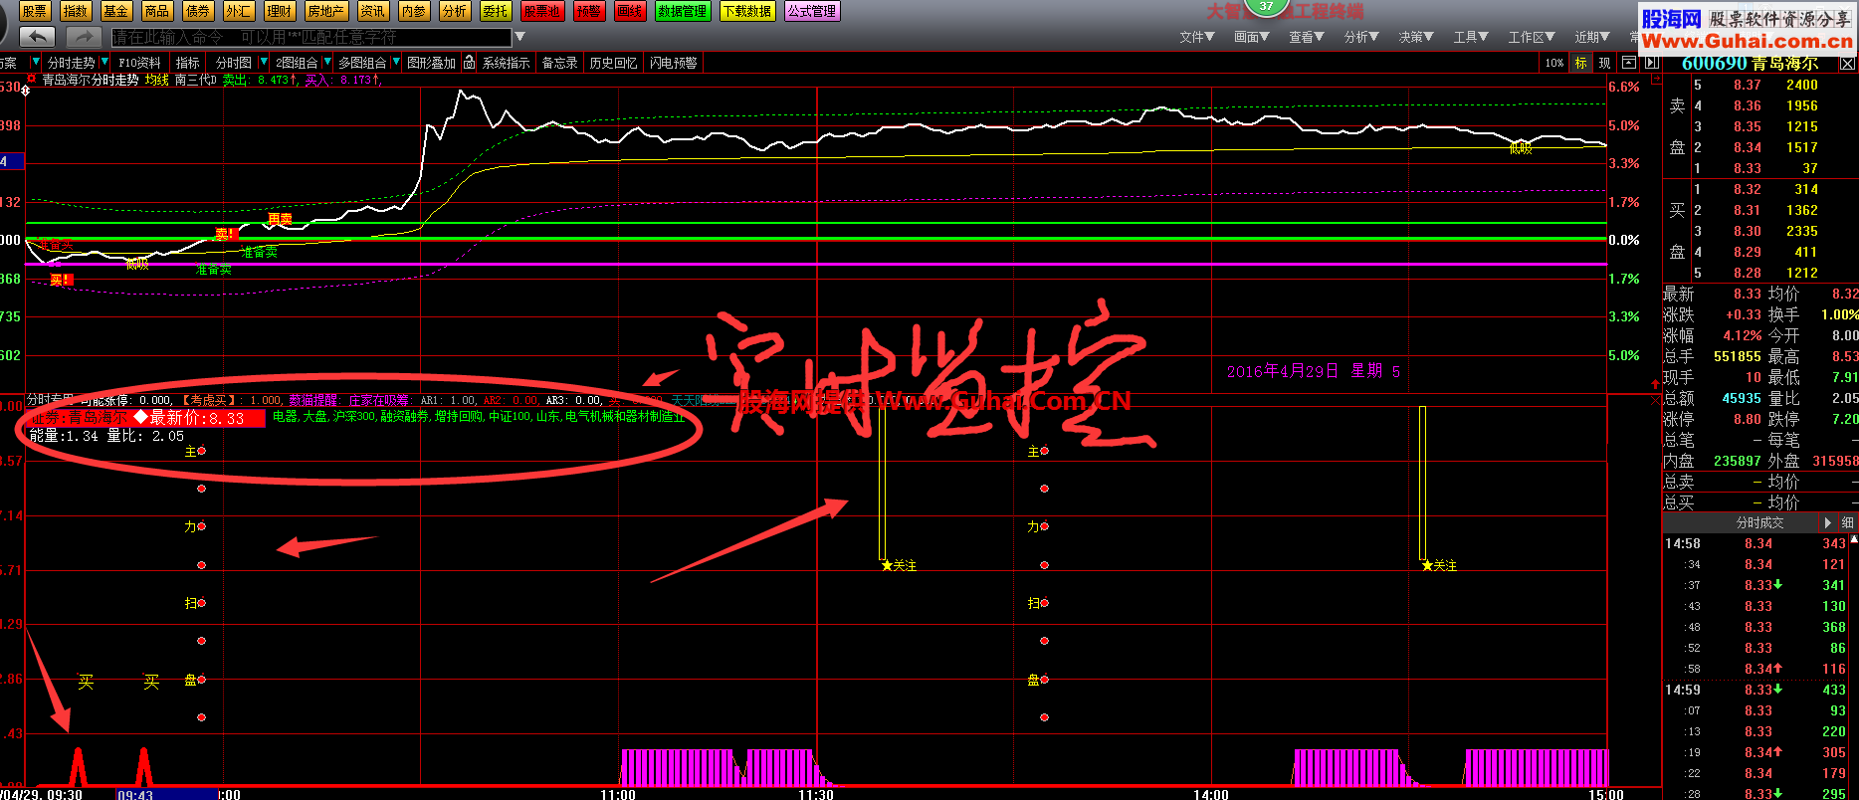Viewport: 1859px width, 800px height.
Task: Open the green 数据管理 button
Action: point(682,11)
